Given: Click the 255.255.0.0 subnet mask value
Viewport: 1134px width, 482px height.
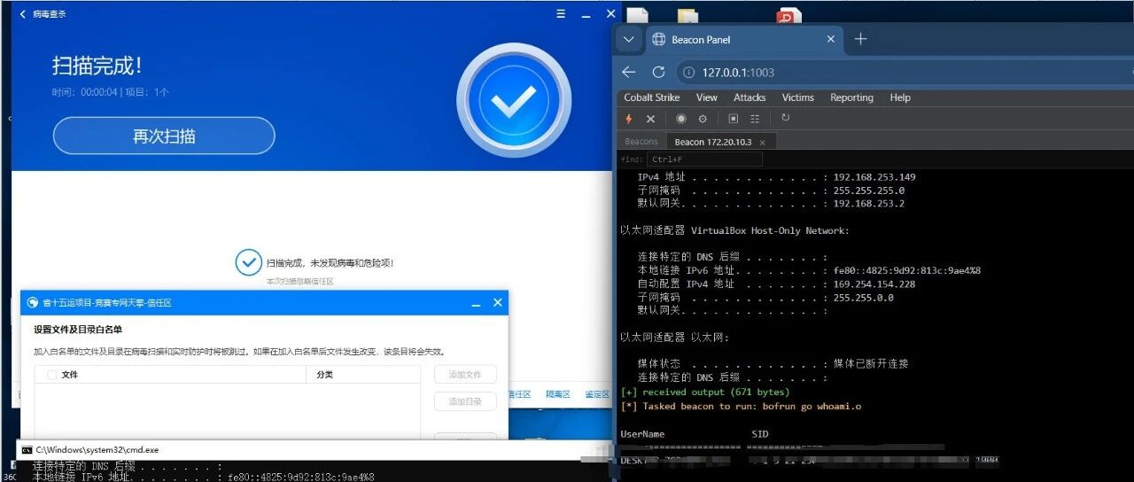Looking at the screenshot, I should [863, 298].
